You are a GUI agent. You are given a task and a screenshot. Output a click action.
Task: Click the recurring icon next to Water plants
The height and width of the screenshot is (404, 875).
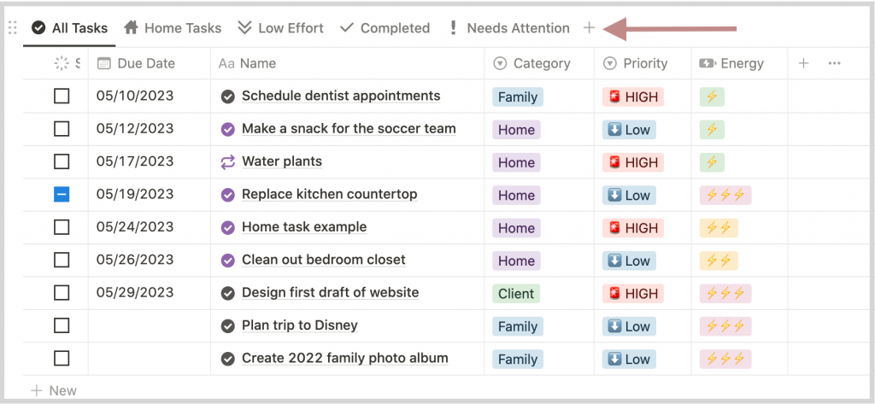point(227,162)
